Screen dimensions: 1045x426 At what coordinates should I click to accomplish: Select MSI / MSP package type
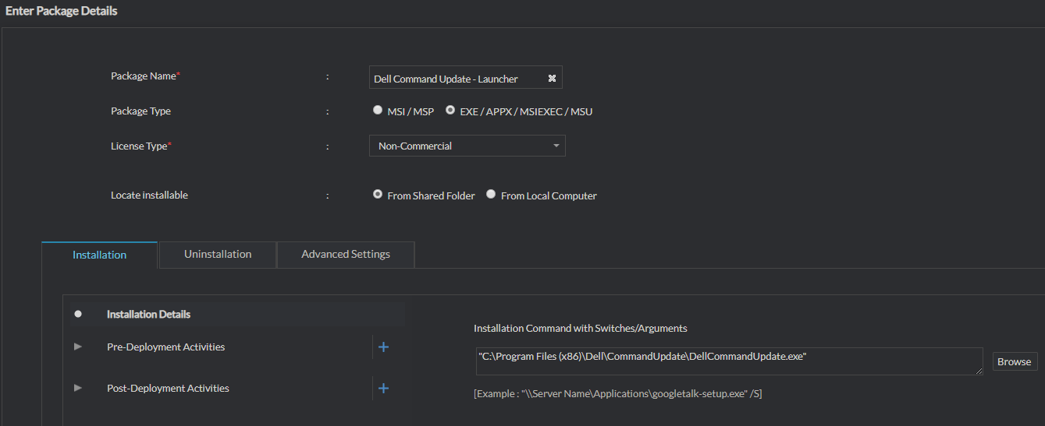tap(378, 111)
